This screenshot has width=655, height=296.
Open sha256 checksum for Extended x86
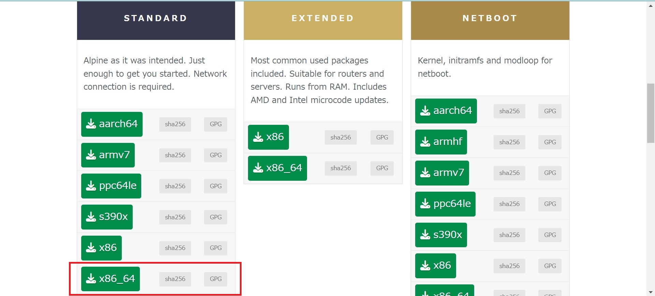pos(340,137)
